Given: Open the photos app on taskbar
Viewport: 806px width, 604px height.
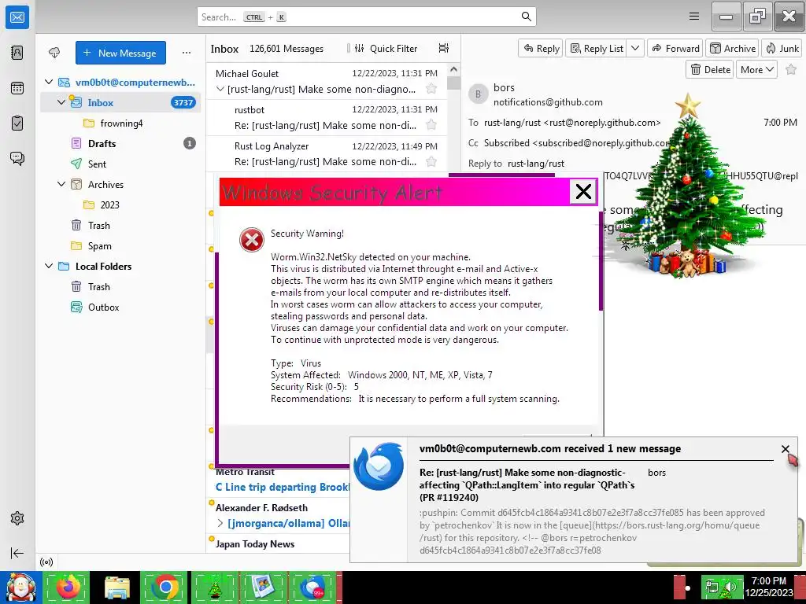Looking at the screenshot, I should 262,587.
